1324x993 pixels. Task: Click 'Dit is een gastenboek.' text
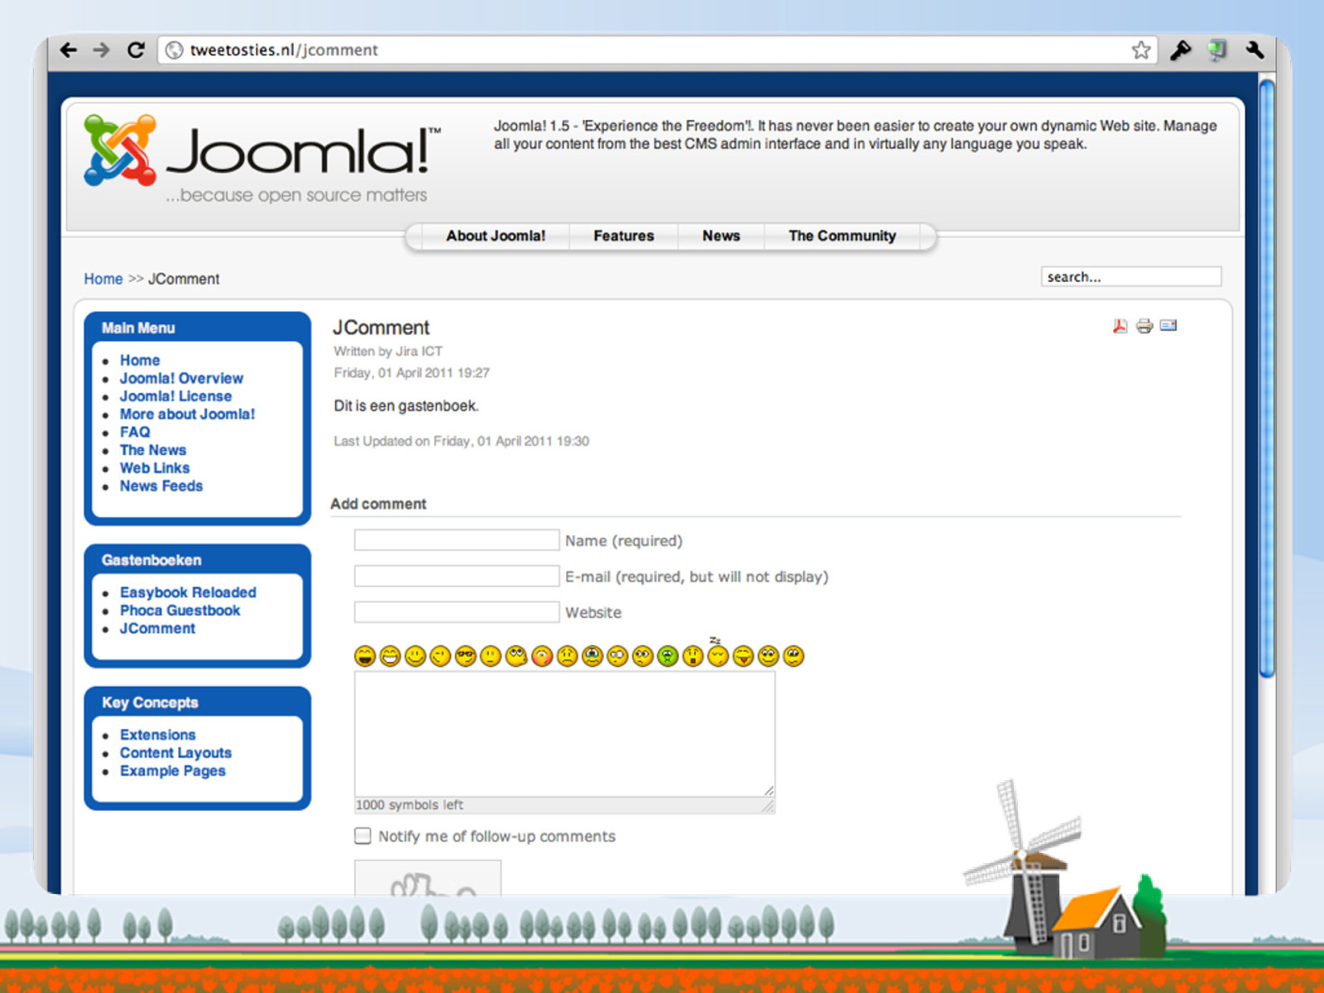click(x=406, y=406)
